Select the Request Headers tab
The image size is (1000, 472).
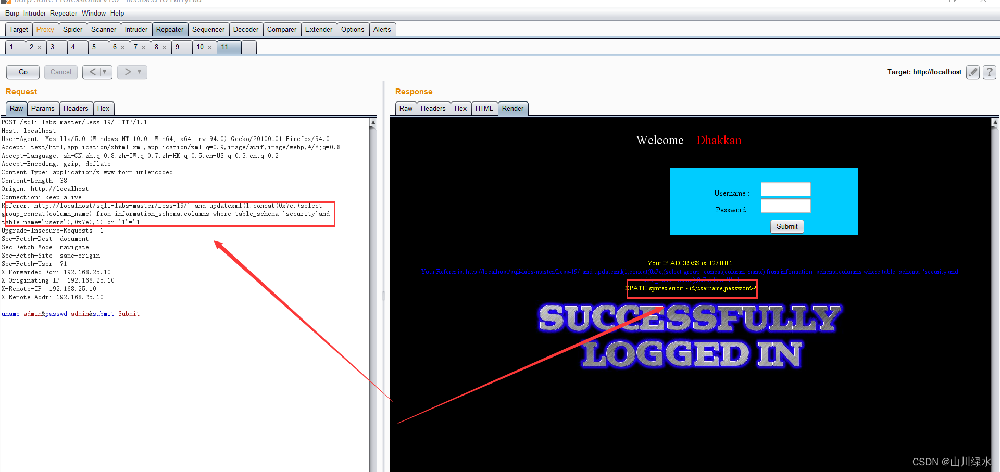point(76,108)
